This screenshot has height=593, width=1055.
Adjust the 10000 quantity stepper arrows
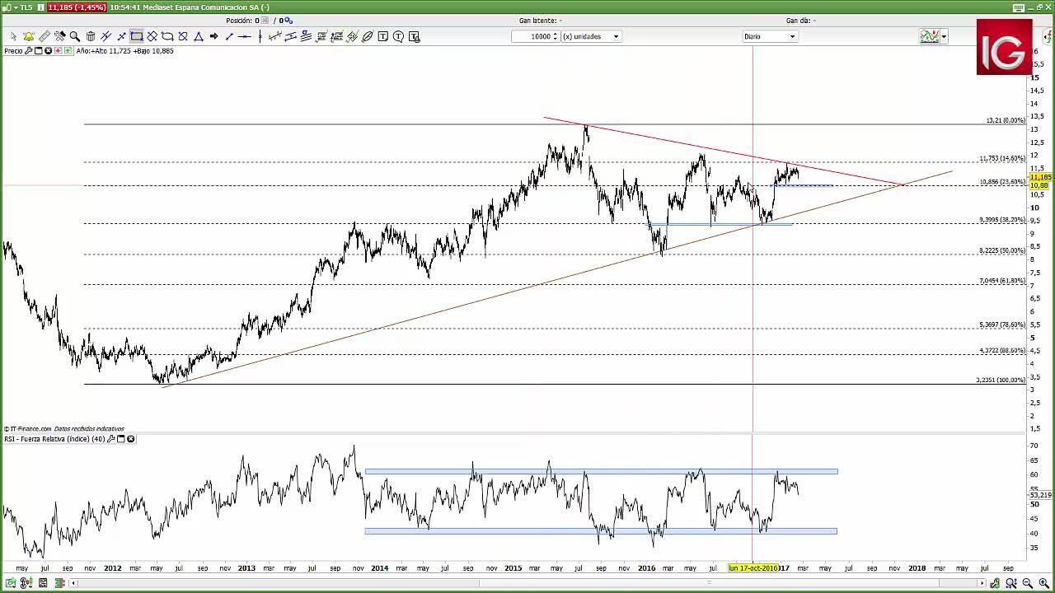pos(556,36)
